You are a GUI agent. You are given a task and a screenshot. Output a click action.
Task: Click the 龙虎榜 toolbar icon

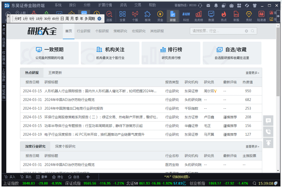click(198, 16)
